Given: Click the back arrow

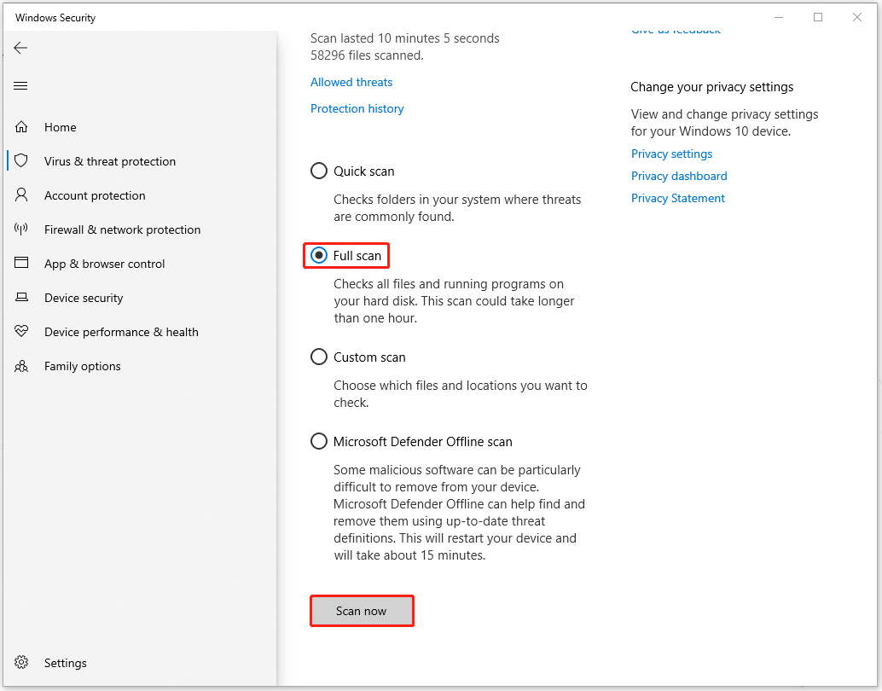Looking at the screenshot, I should (x=20, y=48).
